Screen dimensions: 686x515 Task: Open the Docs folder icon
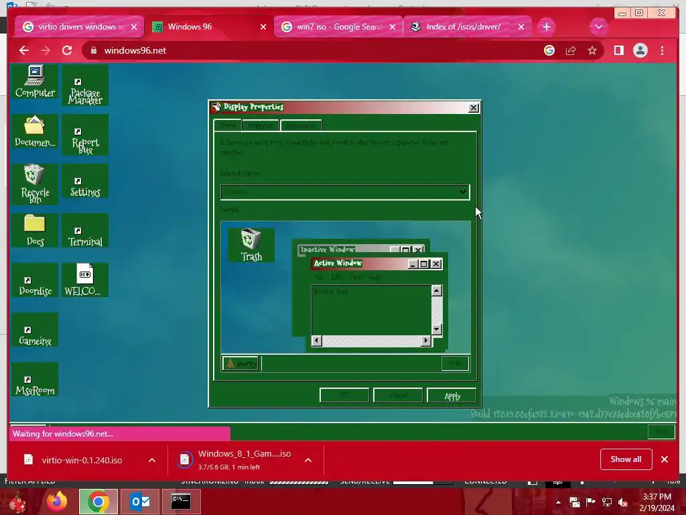click(35, 231)
